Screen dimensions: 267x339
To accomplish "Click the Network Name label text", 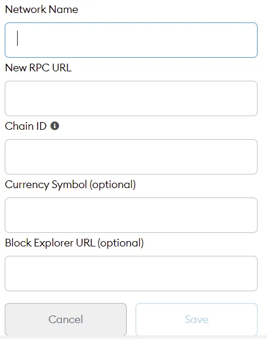I will (41, 9).
